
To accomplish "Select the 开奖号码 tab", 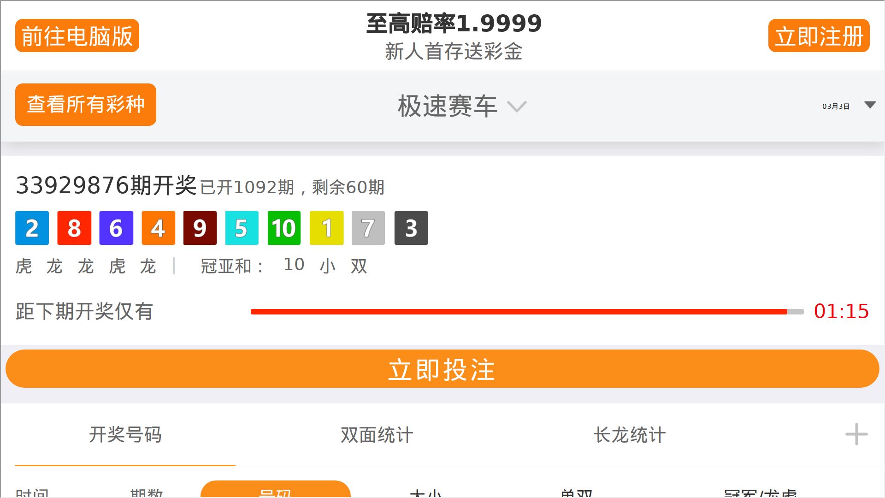I will pyautogui.click(x=125, y=435).
